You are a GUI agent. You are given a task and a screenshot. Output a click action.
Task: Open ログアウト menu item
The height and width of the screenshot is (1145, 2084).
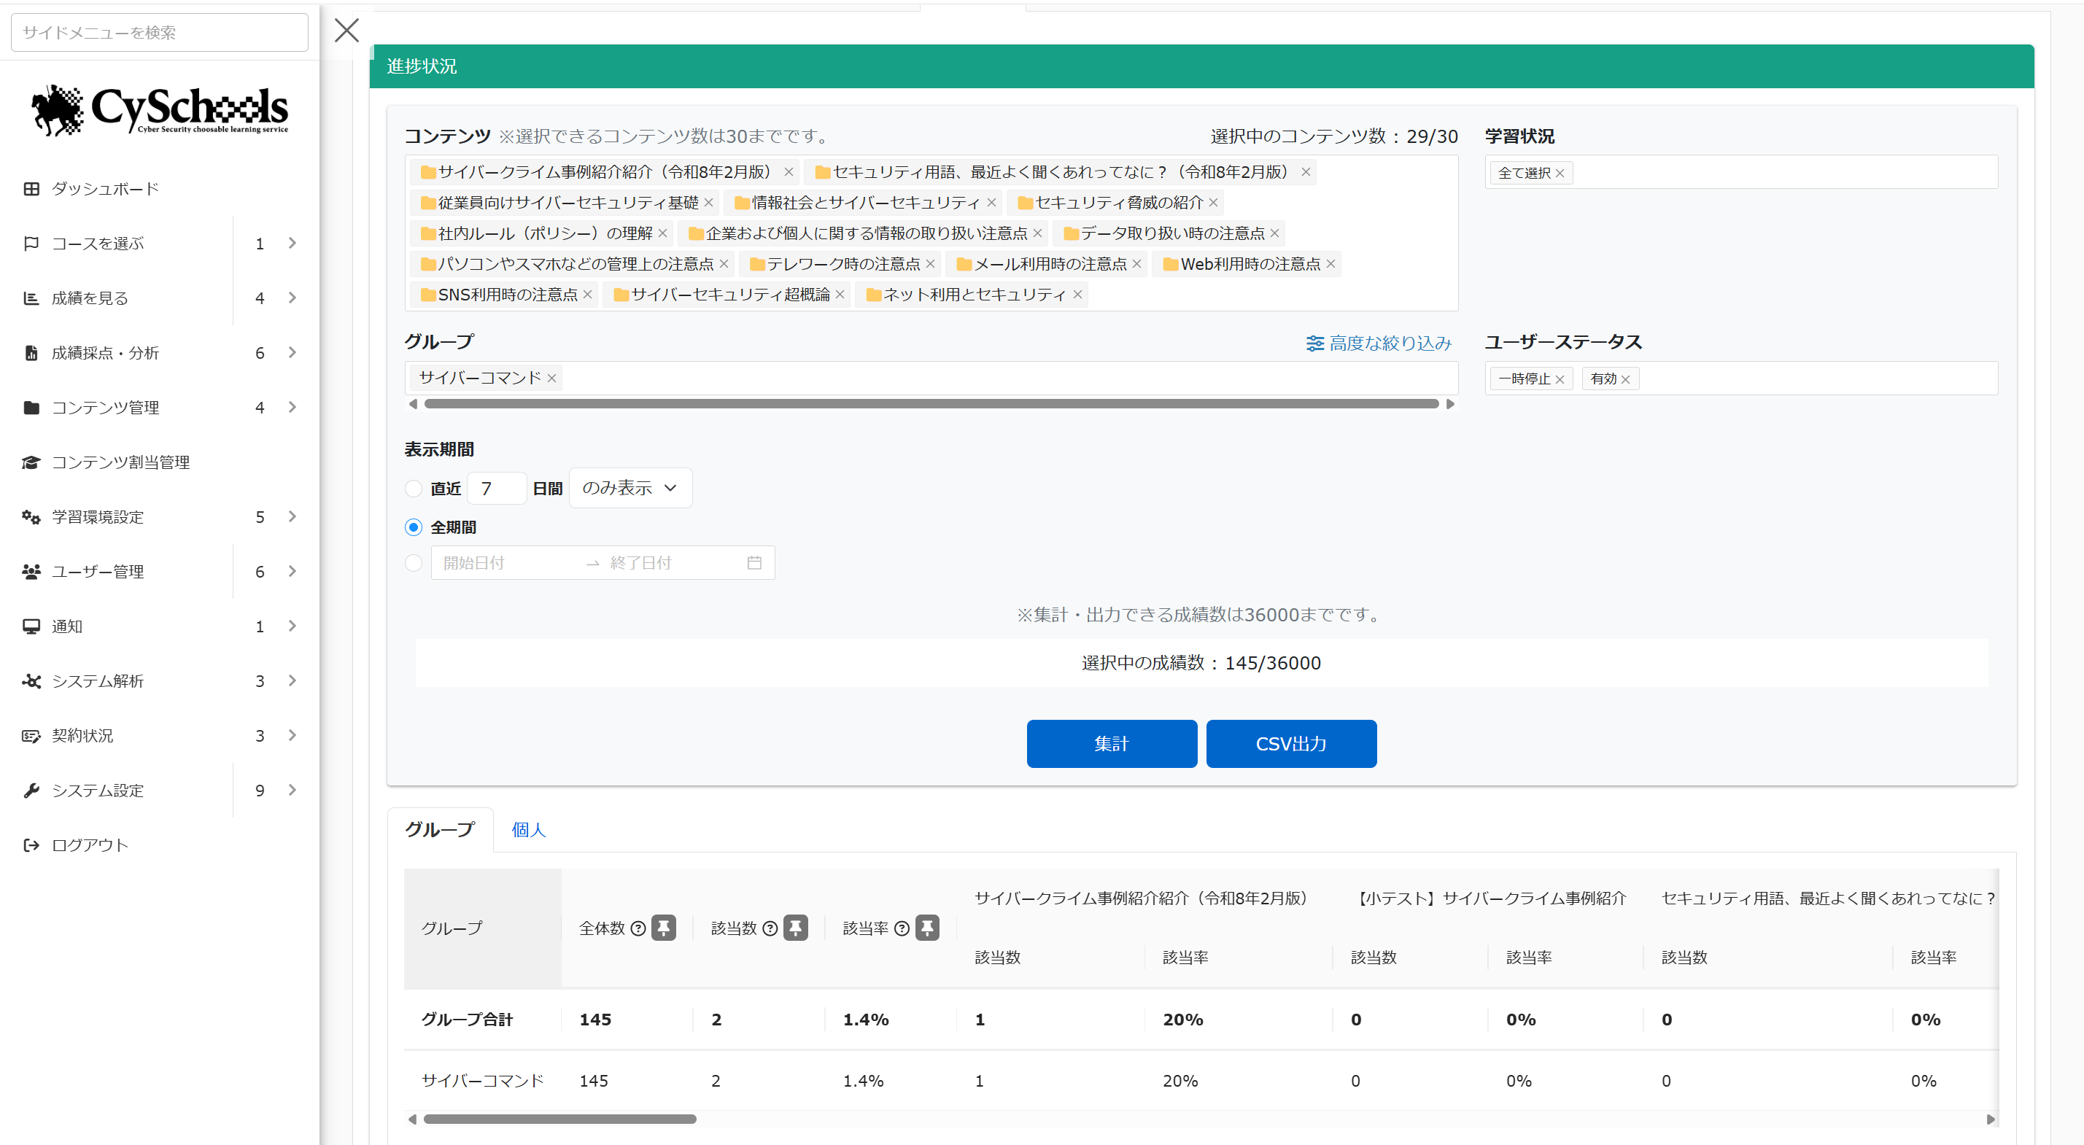click(x=90, y=845)
